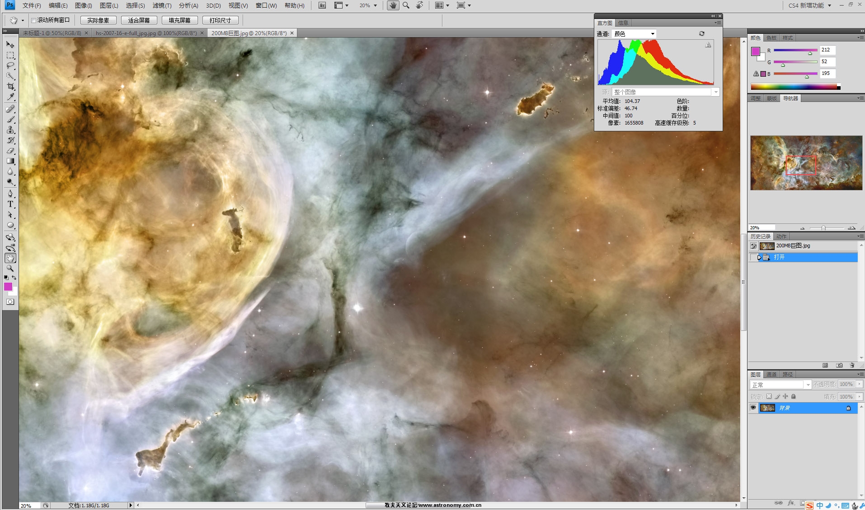865x510 pixels.
Task: Open the 图像(I) menu
Action: (x=84, y=5)
